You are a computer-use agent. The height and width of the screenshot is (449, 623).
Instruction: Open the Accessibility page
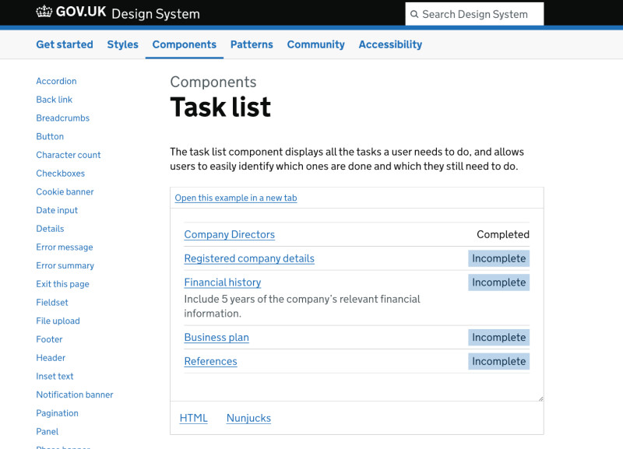point(390,44)
